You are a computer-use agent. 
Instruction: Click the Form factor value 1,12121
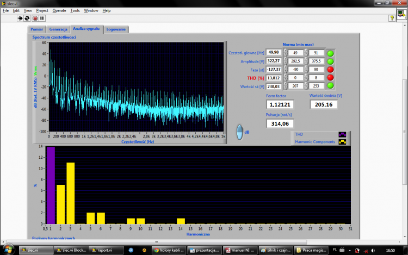[x=280, y=104]
